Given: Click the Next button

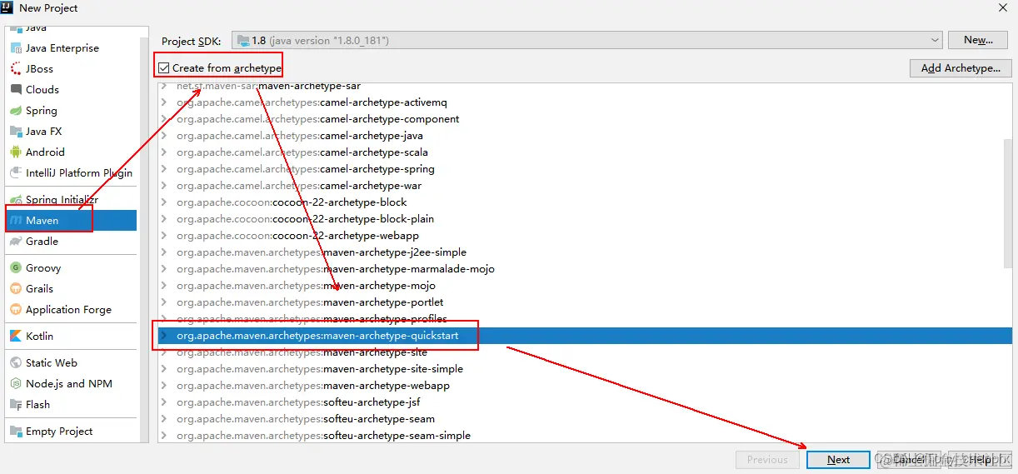Looking at the screenshot, I should coord(838,460).
